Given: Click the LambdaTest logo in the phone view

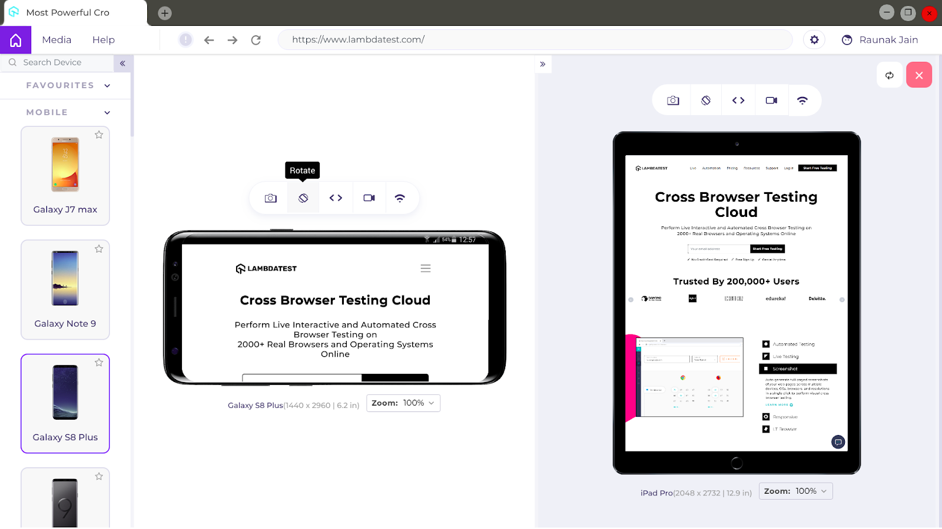Looking at the screenshot, I should 266,269.
